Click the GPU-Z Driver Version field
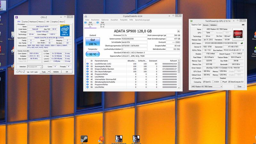The image size is (256, 144). pyautogui.click(x=223, y=68)
